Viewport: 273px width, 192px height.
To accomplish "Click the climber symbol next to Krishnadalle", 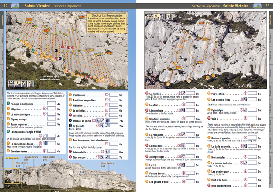I will (107, 152).
